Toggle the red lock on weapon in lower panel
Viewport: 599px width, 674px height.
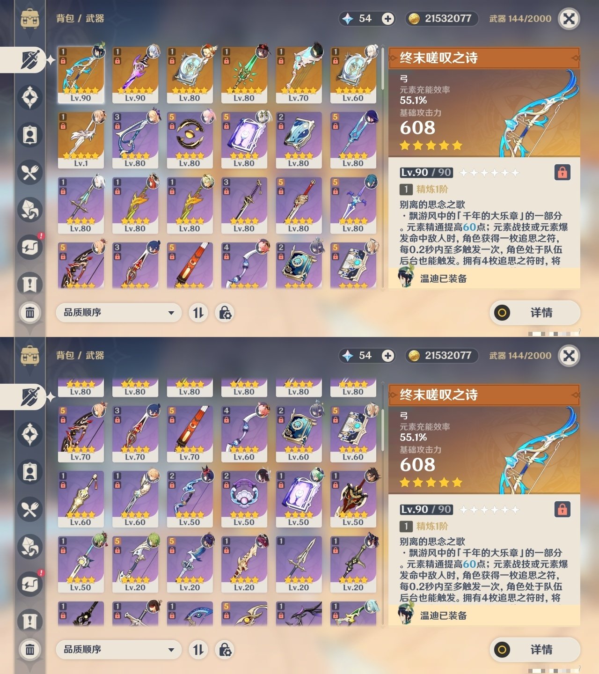(562, 509)
